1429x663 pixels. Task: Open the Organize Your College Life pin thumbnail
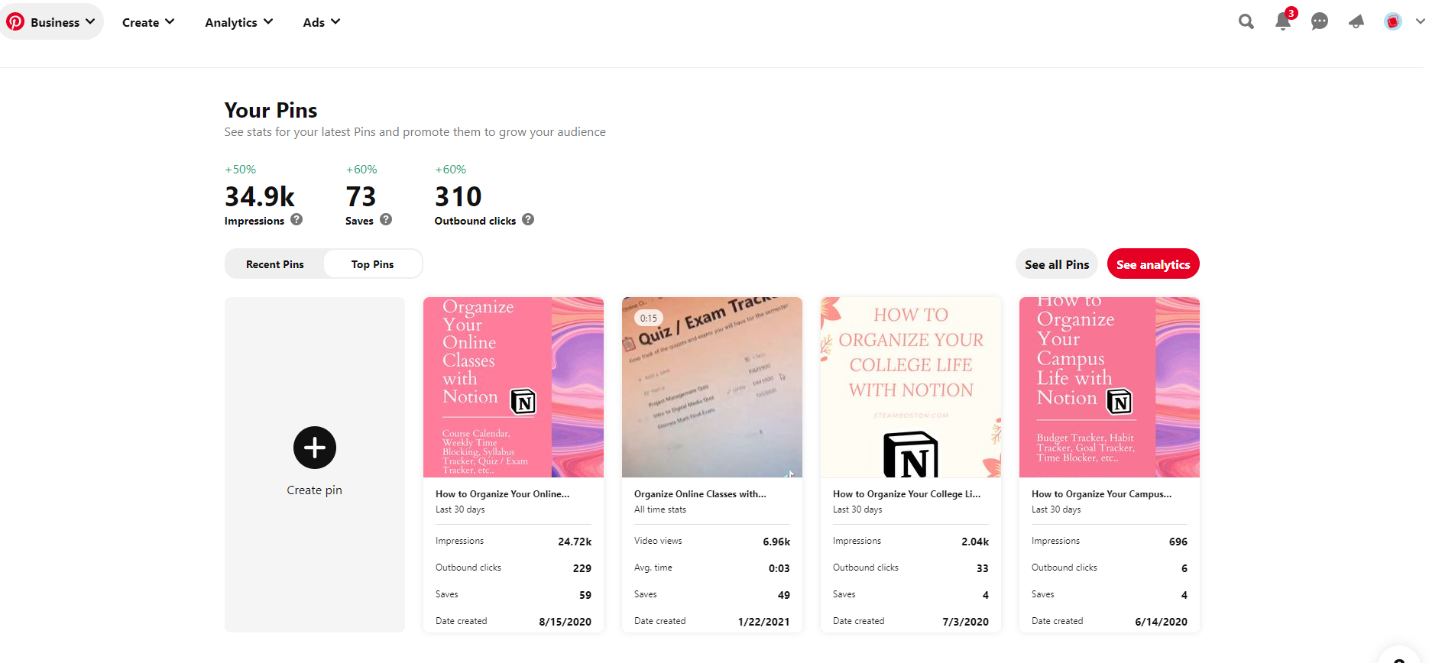tap(911, 387)
